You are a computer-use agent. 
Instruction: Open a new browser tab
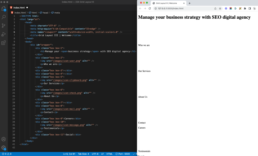189,3
